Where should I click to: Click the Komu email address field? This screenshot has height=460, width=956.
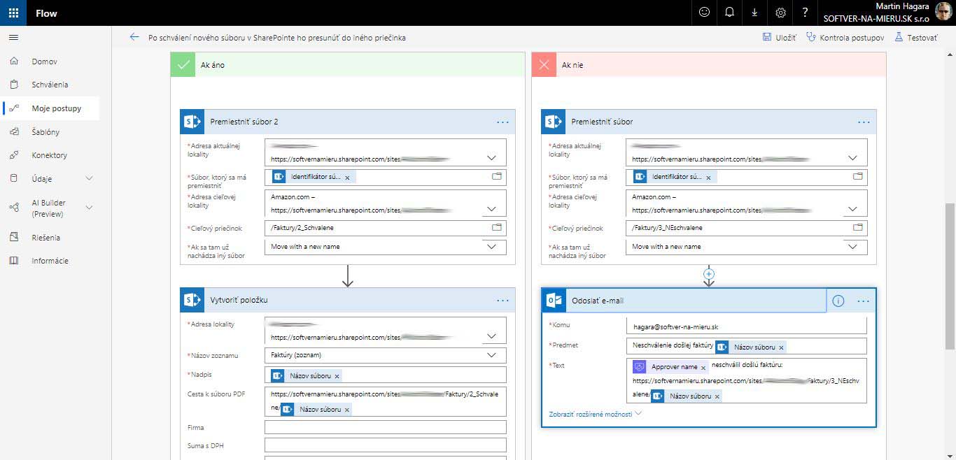[x=747, y=326]
